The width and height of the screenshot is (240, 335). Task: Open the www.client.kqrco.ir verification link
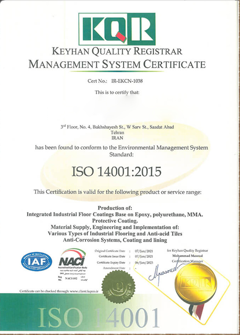pos(84,291)
